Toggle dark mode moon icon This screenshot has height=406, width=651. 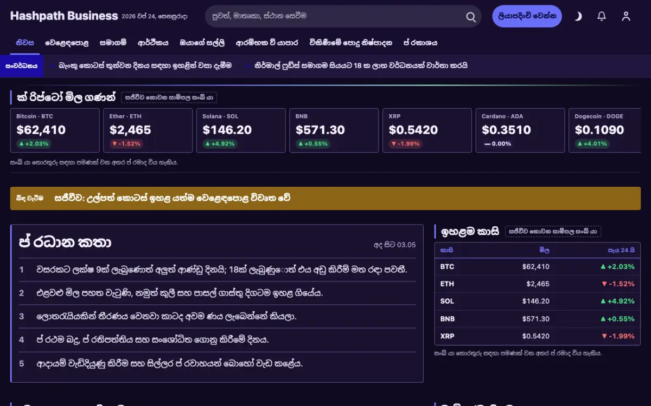(578, 16)
